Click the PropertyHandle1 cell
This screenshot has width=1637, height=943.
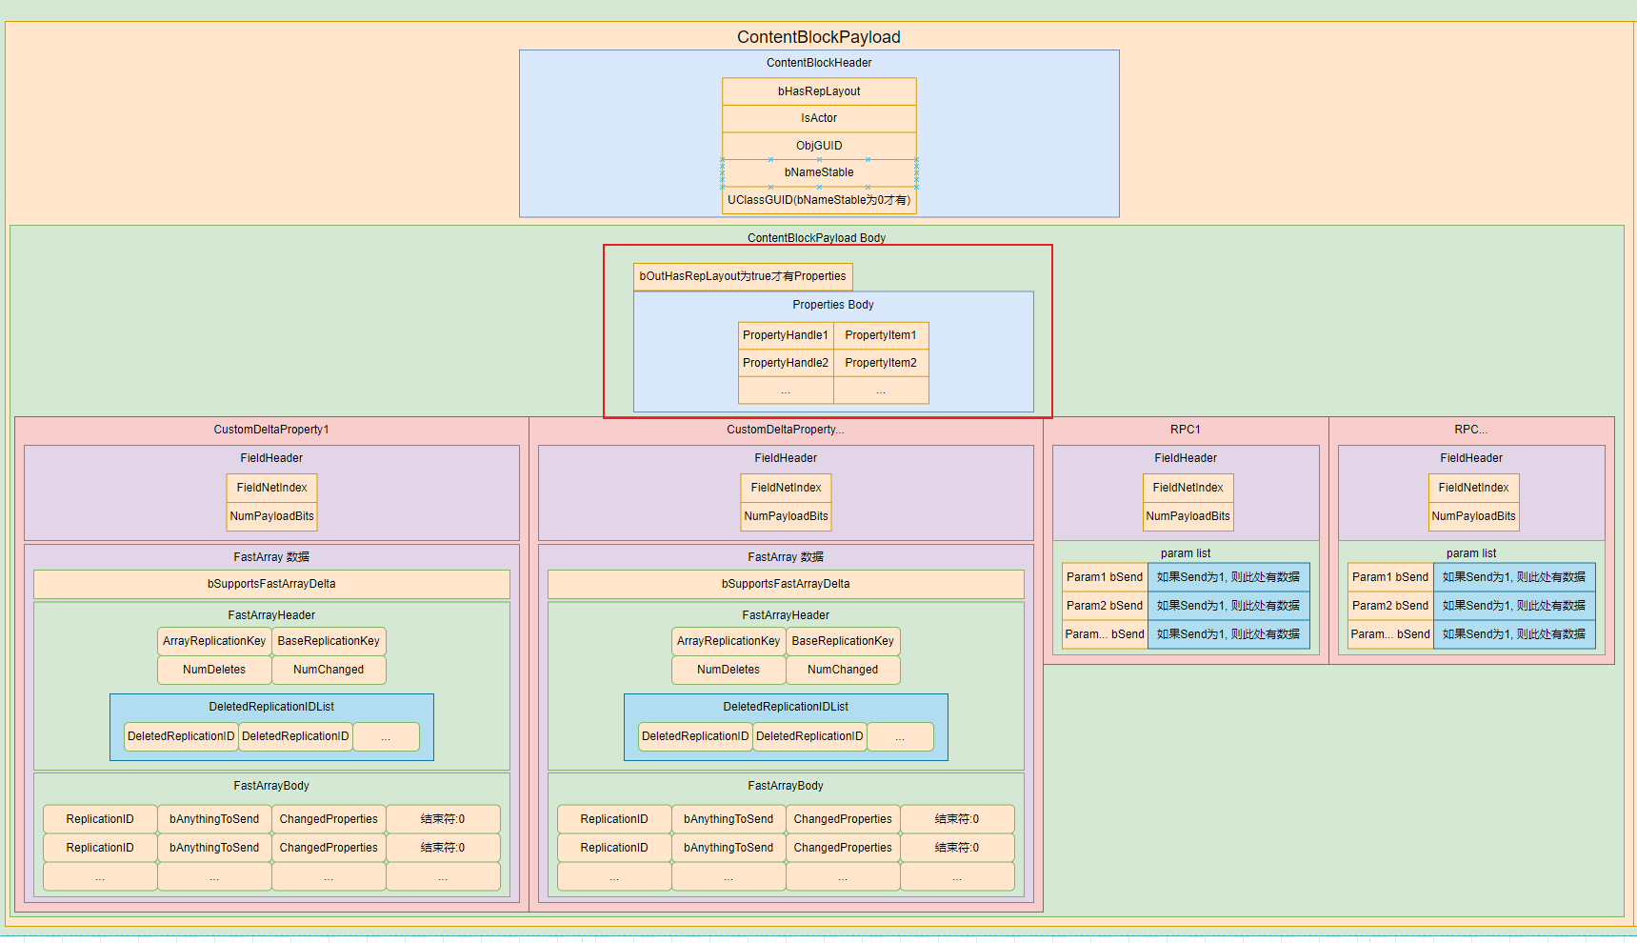pos(786,335)
